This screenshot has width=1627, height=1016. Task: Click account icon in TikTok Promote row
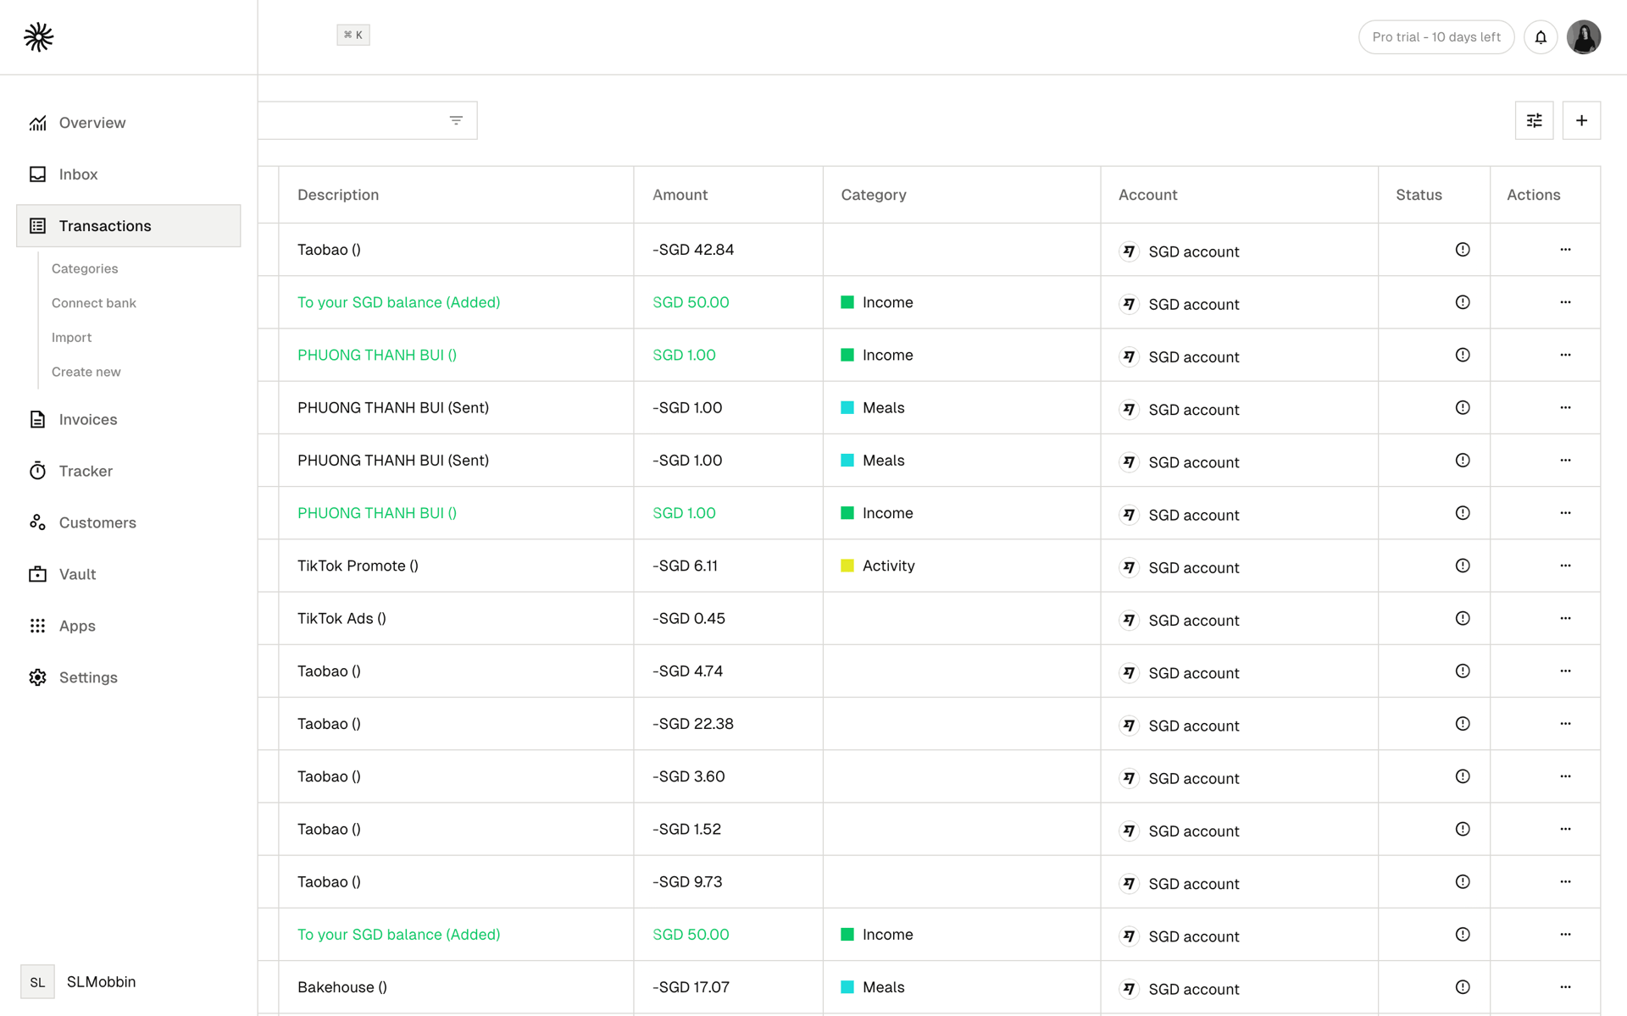pyautogui.click(x=1129, y=567)
